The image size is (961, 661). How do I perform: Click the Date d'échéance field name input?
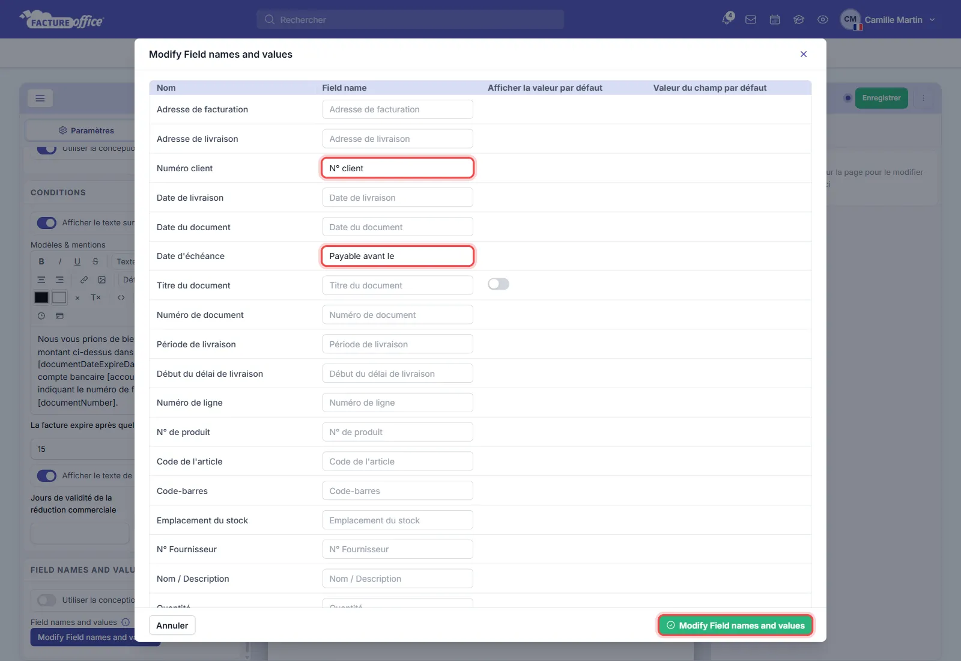pyautogui.click(x=398, y=256)
